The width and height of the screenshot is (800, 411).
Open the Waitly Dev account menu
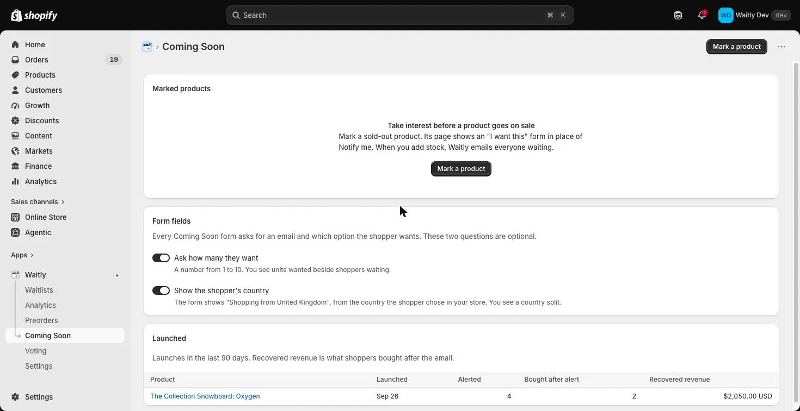(x=754, y=15)
